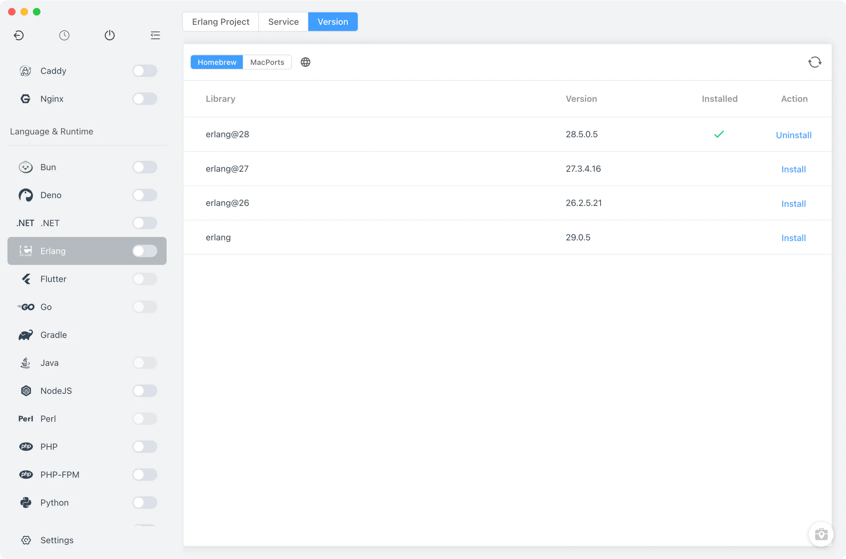This screenshot has width=846, height=559.
Task: Click the Nginx logo icon
Action: (x=26, y=99)
